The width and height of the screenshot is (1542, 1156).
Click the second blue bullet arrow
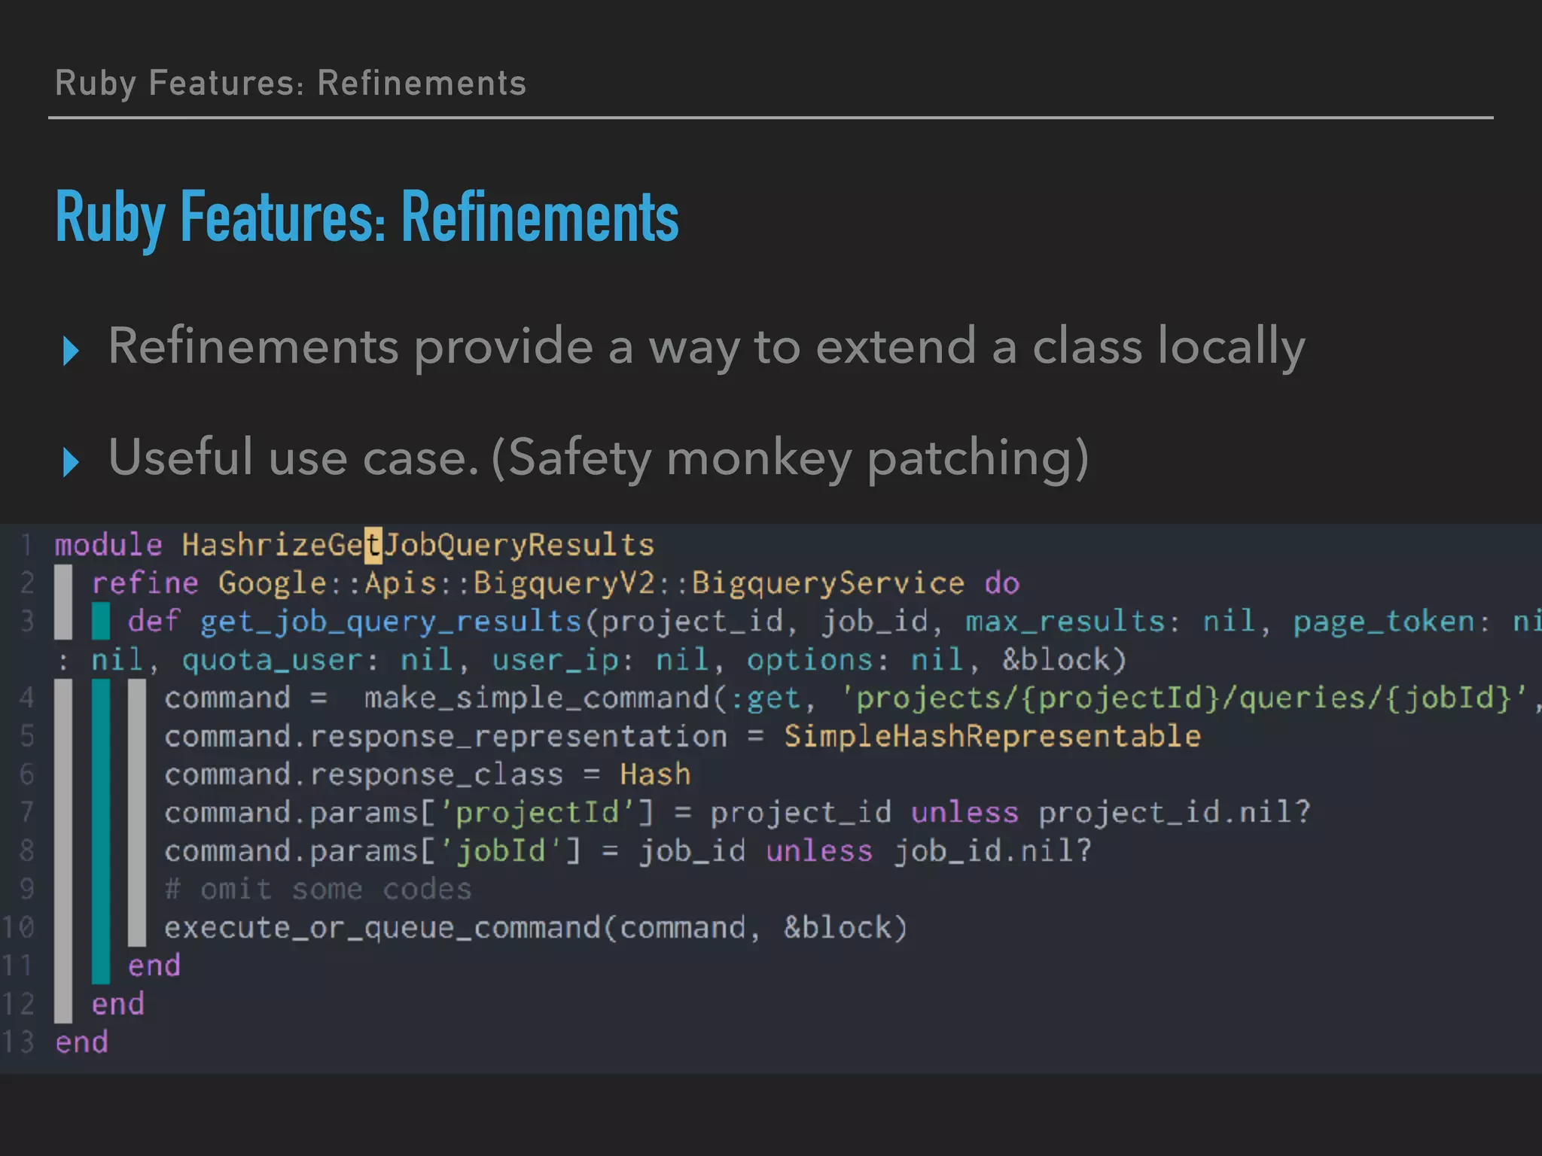71,461
